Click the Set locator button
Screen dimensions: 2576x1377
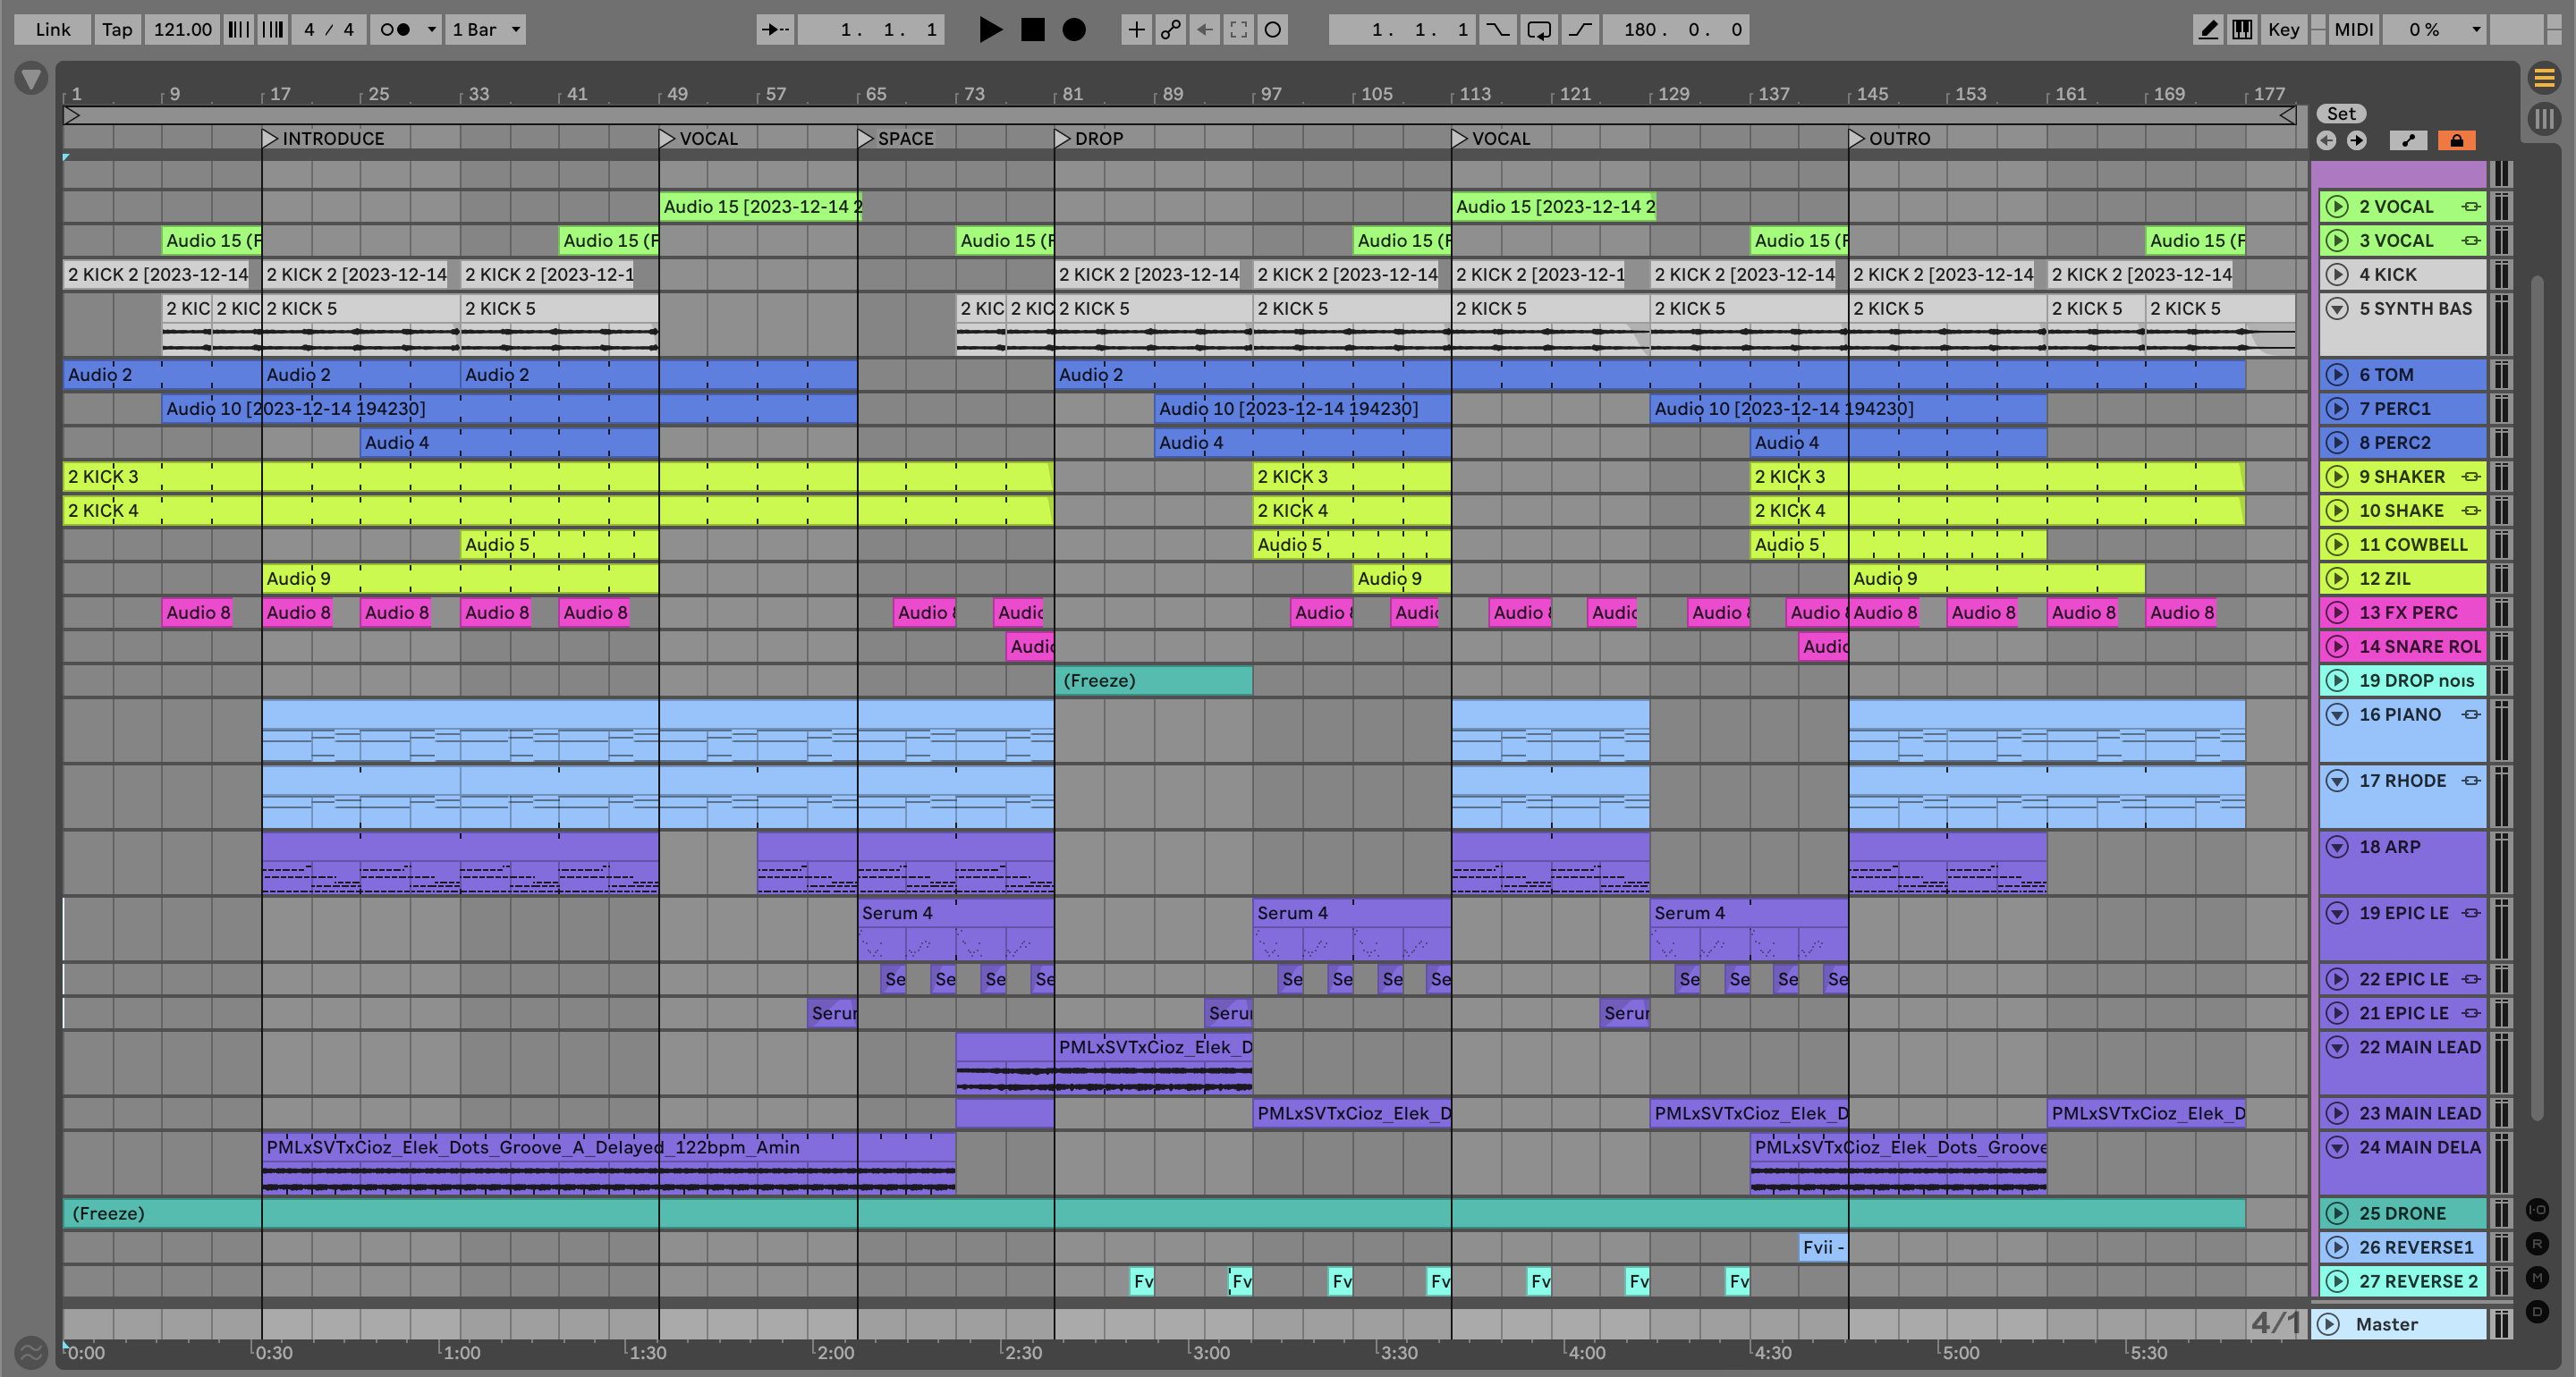tap(2341, 113)
